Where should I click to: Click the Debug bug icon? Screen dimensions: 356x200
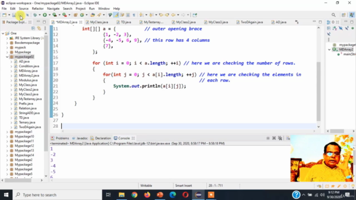click(35, 15)
